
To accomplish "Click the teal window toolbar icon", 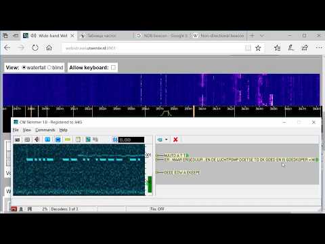I will point(88,140).
